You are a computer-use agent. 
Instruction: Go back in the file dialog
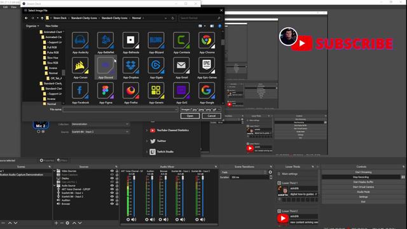coord(26,18)
